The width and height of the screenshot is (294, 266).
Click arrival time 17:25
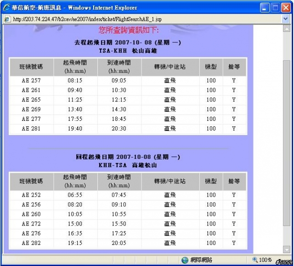coord(119,233)
